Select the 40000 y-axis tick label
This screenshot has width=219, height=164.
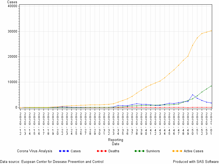[13, 6]
